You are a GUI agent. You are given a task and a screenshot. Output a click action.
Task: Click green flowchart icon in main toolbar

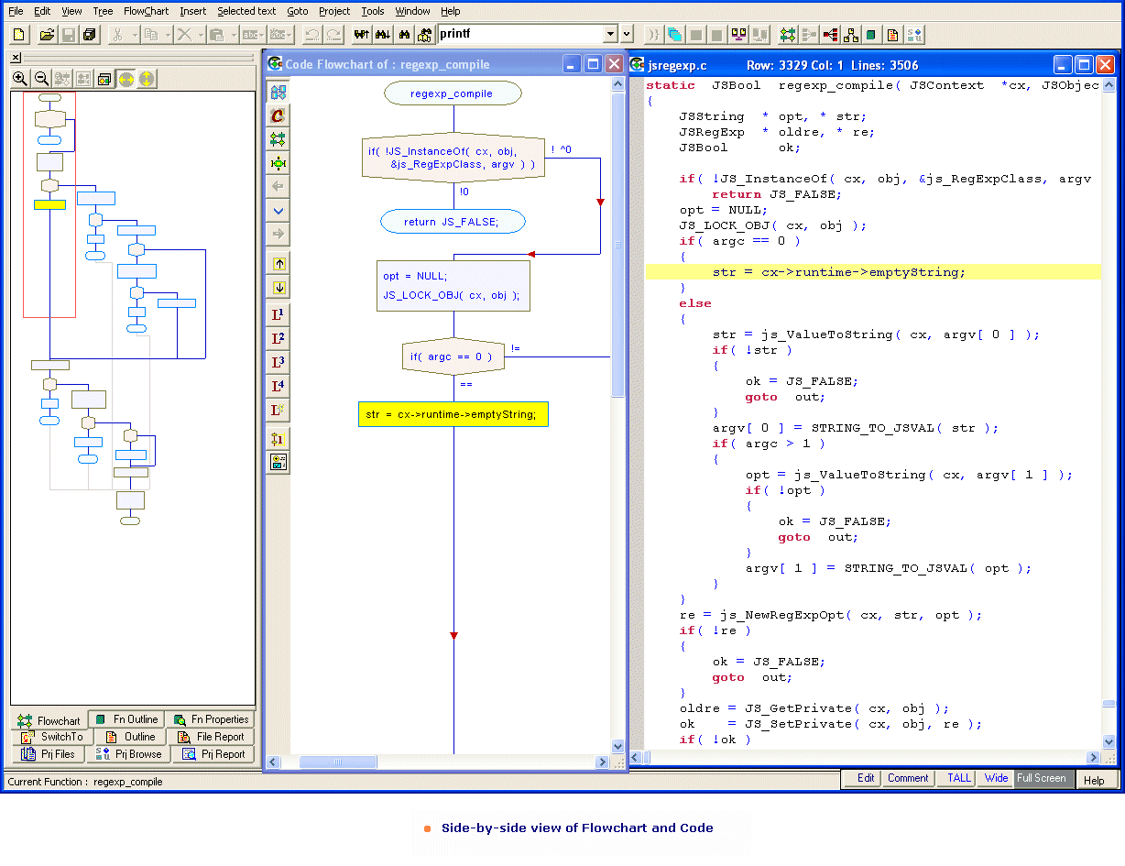click(x=787, y=35)
